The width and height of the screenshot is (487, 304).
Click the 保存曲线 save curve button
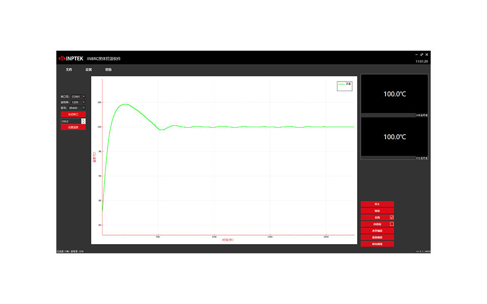tap(377, 244)
